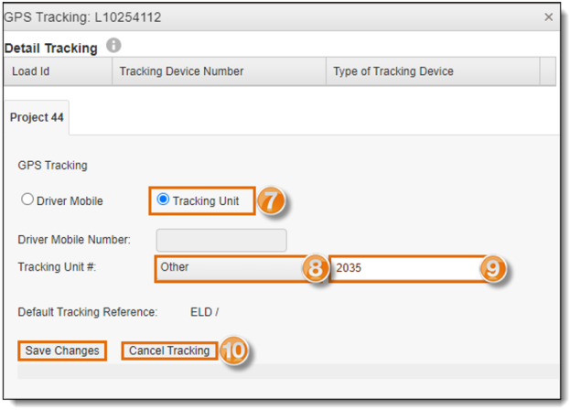Click the empty last column header cell

coord(548,71)
